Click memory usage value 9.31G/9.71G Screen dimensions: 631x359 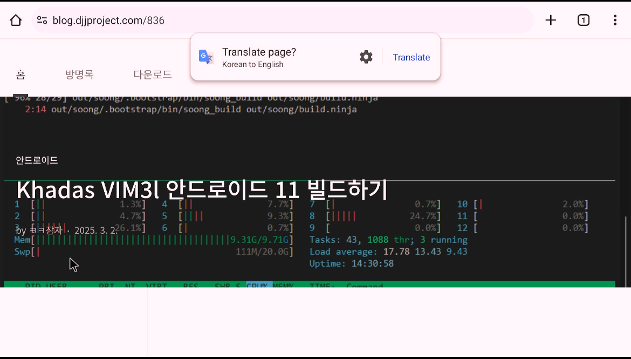click(x=259, y=240)
